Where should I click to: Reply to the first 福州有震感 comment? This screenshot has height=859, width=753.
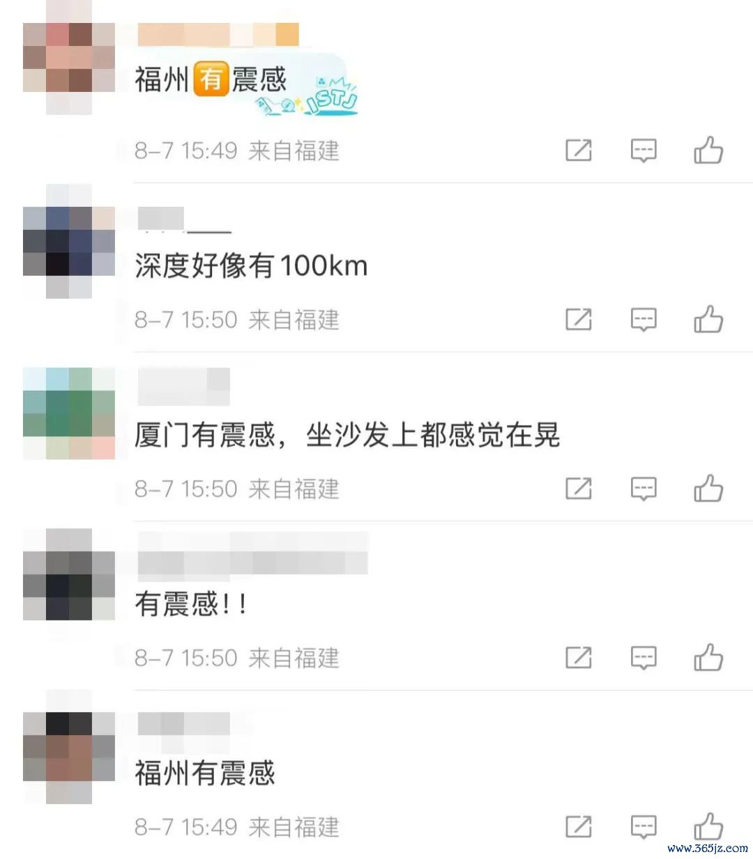(x=643, y=150)
